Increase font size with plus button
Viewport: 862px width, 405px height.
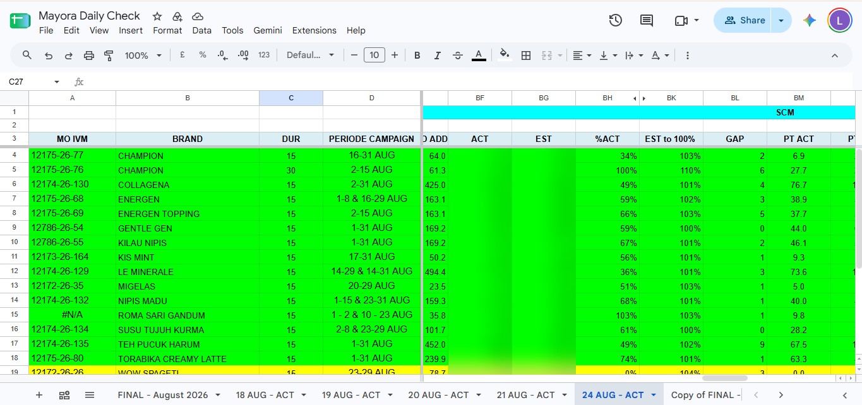(x=395, y=56)
